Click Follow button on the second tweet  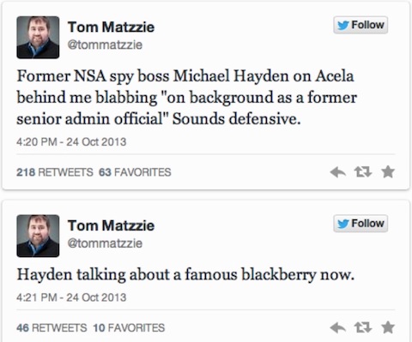(360, 224)
